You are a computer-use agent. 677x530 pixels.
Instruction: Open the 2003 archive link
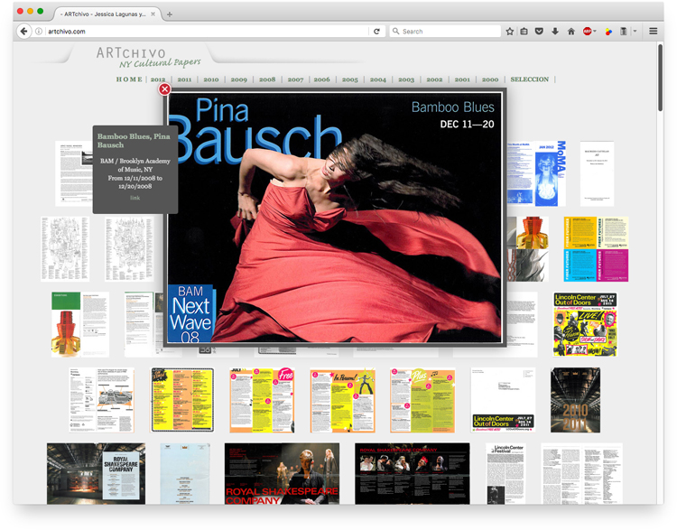pos(406,79)
